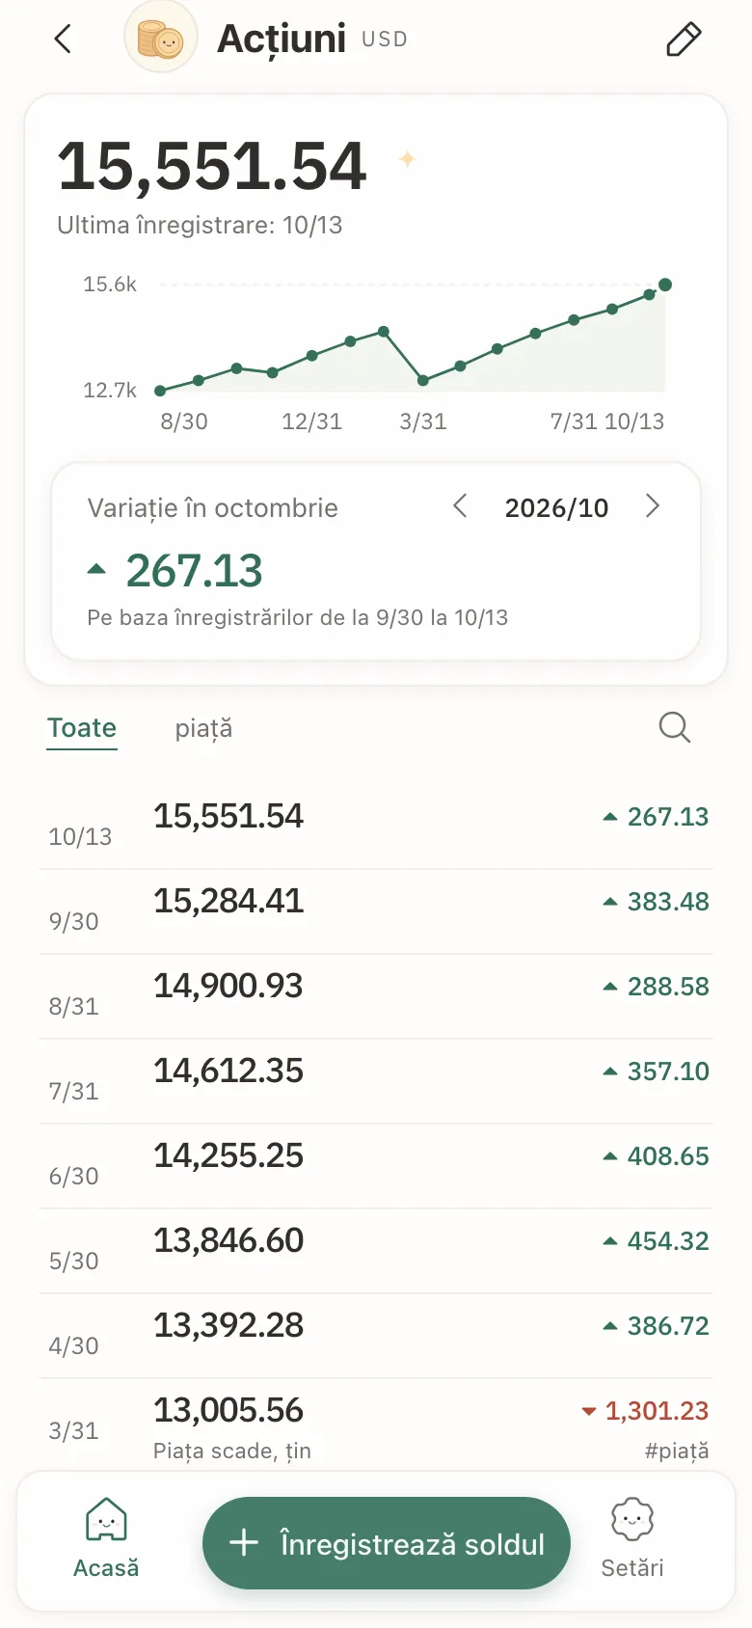Go back using the top-left arrow
Screen dimensions: 752x1628
point(63,40)
